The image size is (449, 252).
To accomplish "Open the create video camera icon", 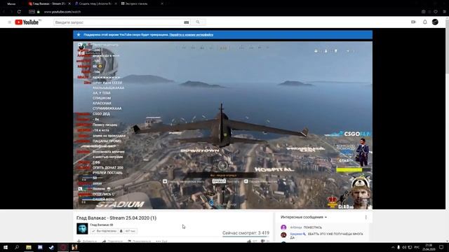I will point(413,22).
